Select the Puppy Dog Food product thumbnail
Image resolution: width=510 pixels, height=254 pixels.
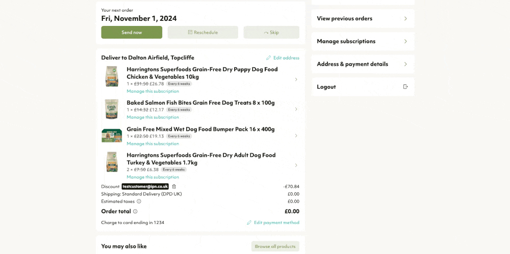tap(112, 77)
